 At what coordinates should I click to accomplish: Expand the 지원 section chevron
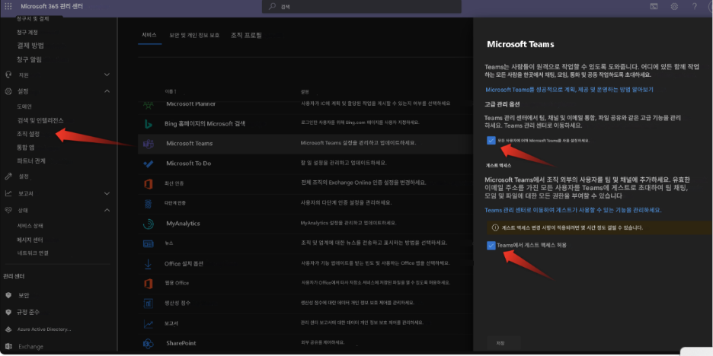point(107,75)
